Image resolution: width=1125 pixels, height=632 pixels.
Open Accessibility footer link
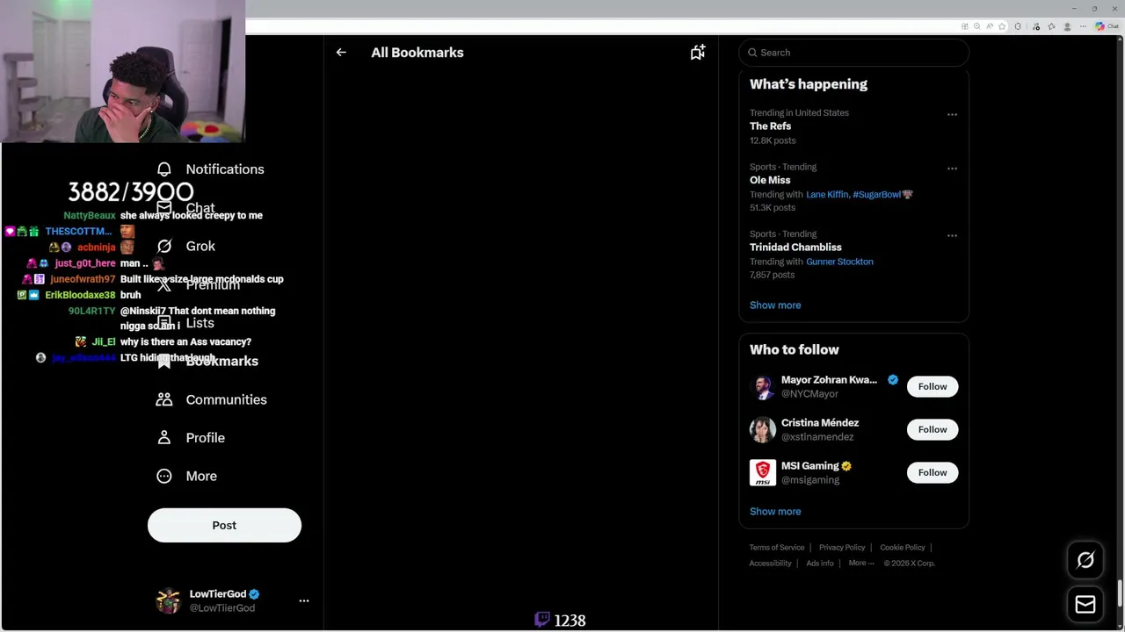pos(771,563)
